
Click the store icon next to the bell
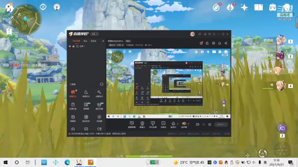pos(213,43)
